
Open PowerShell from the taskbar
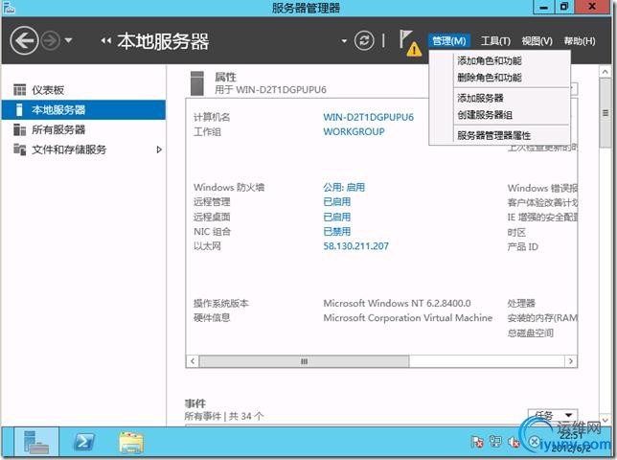point(83,442)
